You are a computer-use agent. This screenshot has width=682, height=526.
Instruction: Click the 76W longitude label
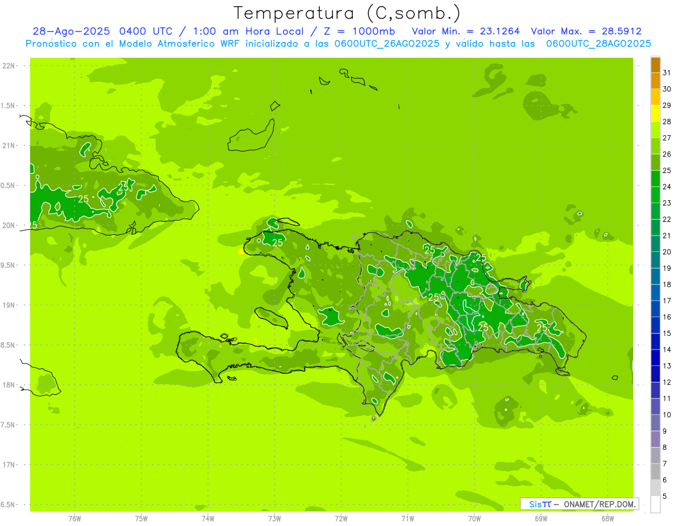click(x=74, y=519)
